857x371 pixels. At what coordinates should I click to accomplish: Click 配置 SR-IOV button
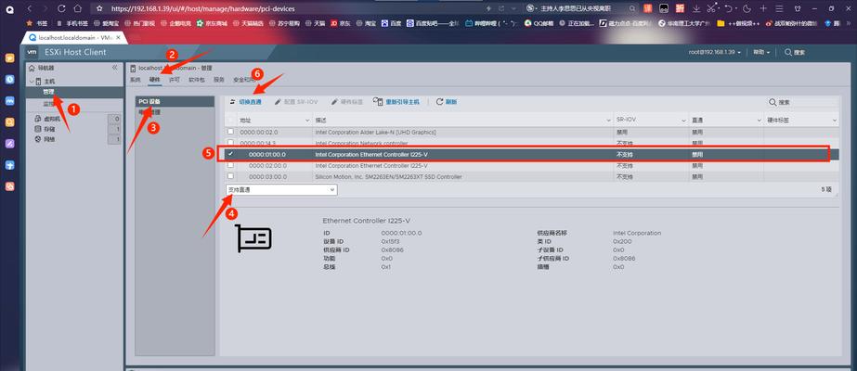pyautogui.click(x=295, y=102)
